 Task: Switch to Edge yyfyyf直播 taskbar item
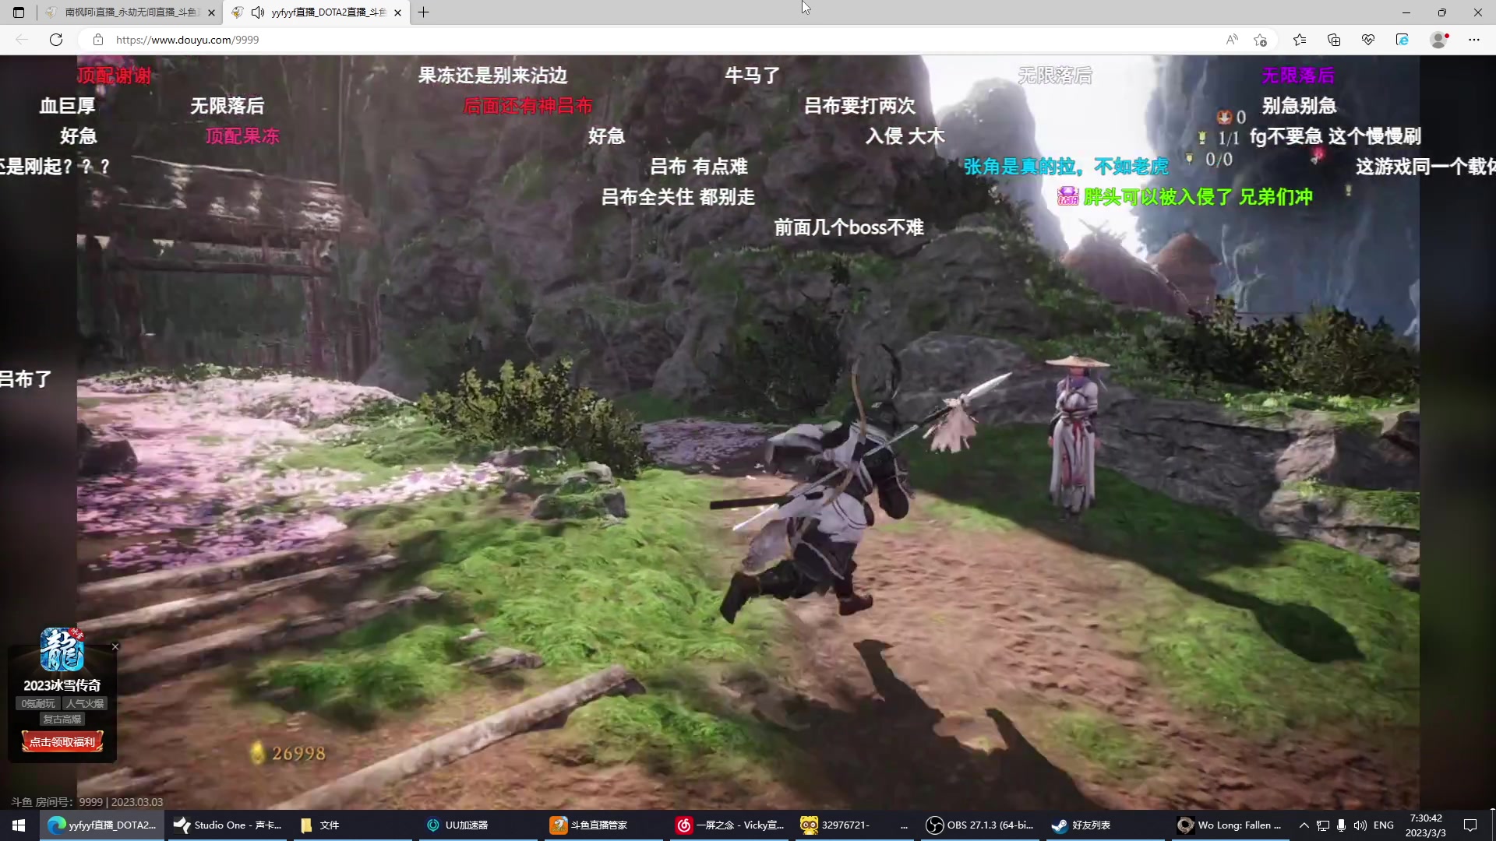tap(102, 825)
